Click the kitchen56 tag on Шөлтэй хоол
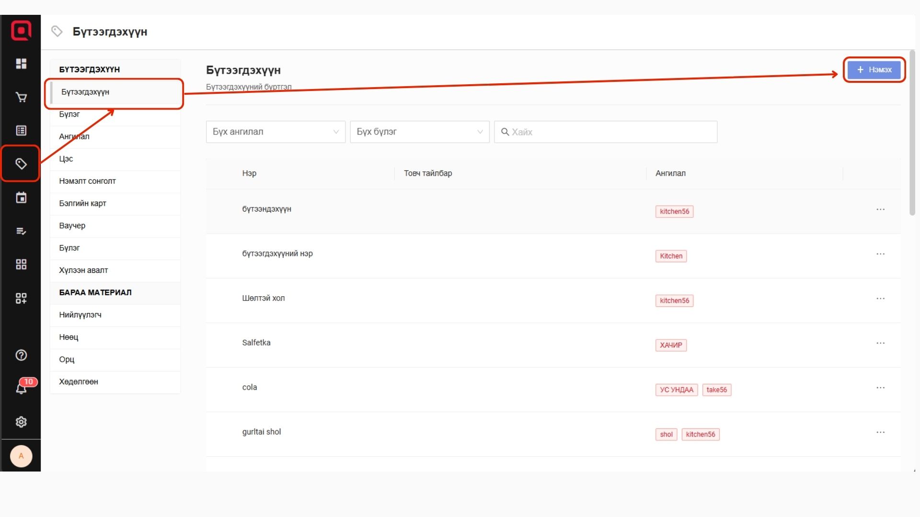The width and height of the screenshot is (920, 517). 674,301
